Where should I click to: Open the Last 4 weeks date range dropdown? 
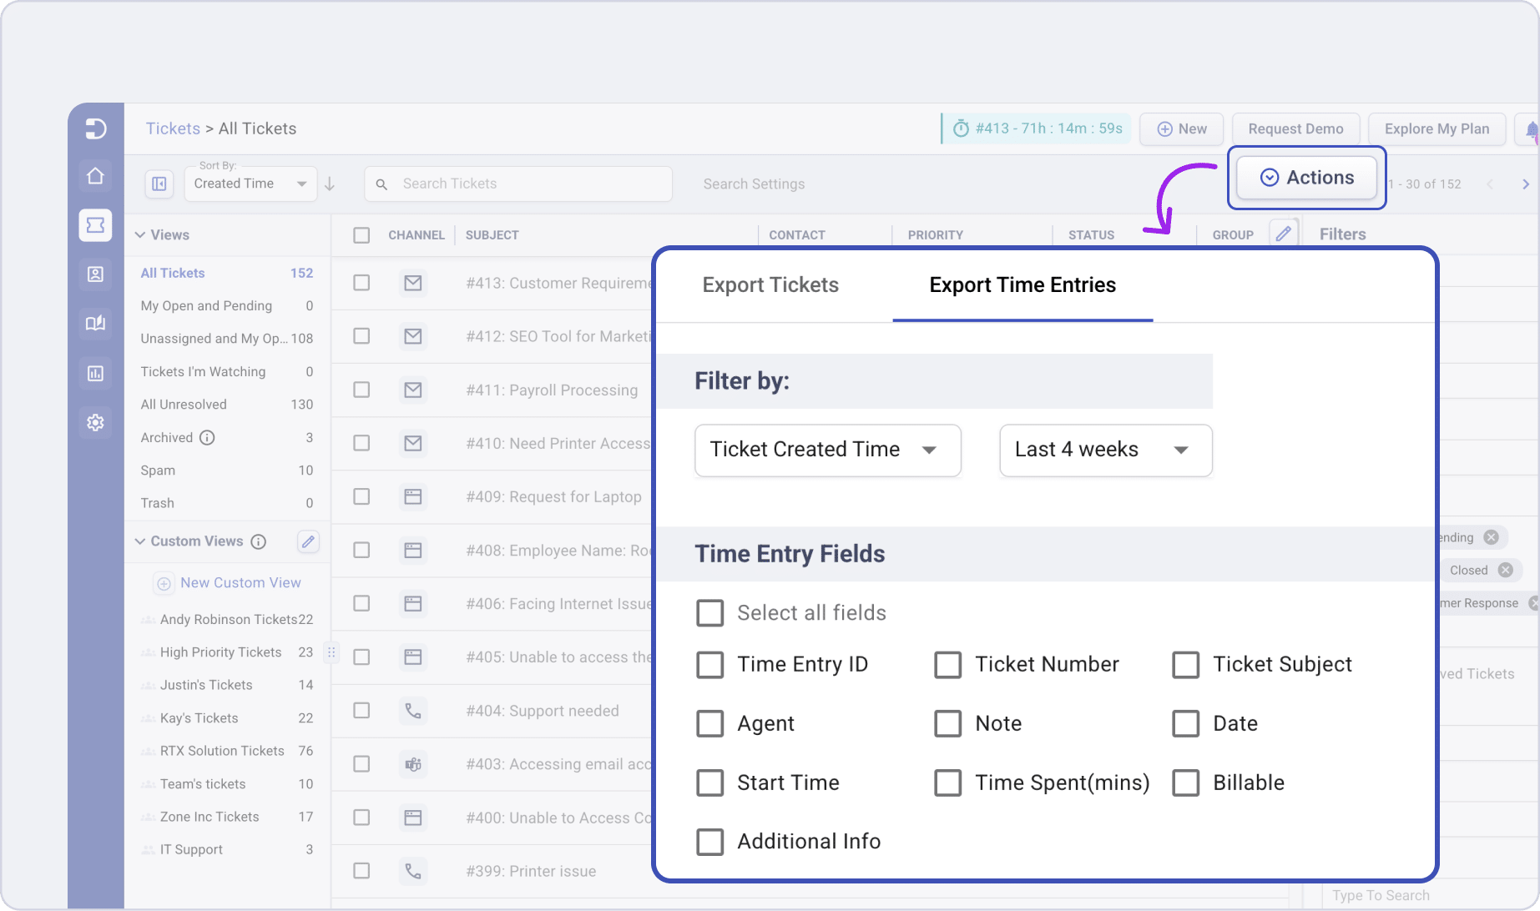(x=1105, y=450)
